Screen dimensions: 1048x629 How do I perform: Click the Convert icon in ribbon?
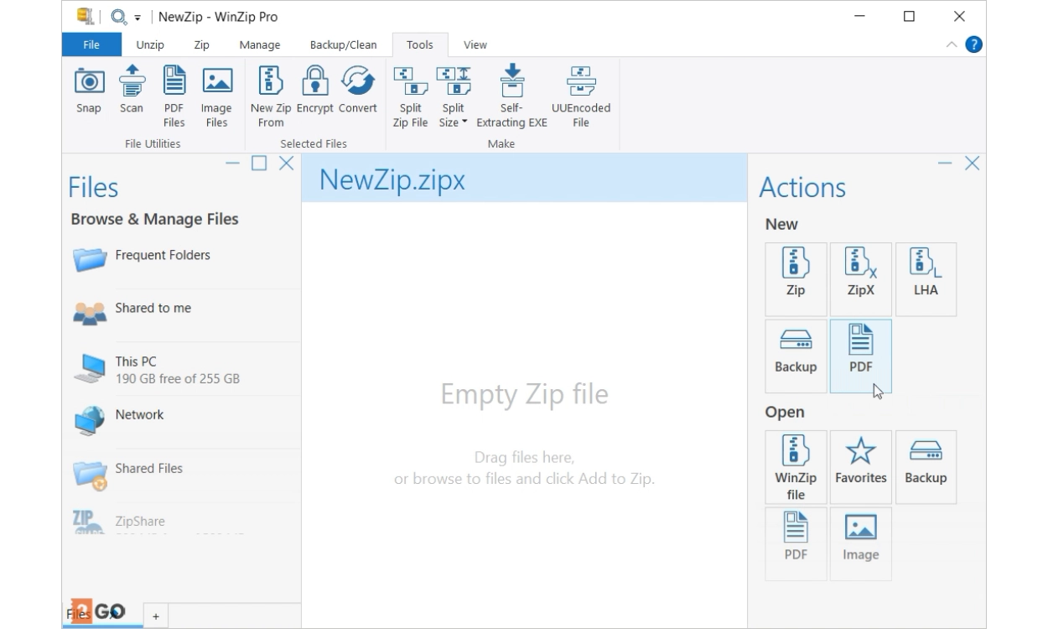pyautogui.click(x=358, y=82)
